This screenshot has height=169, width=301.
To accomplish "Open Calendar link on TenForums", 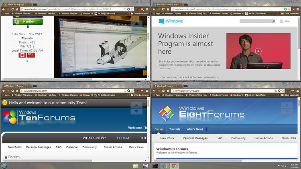I will pyautogui.click(x=72, y=147).
